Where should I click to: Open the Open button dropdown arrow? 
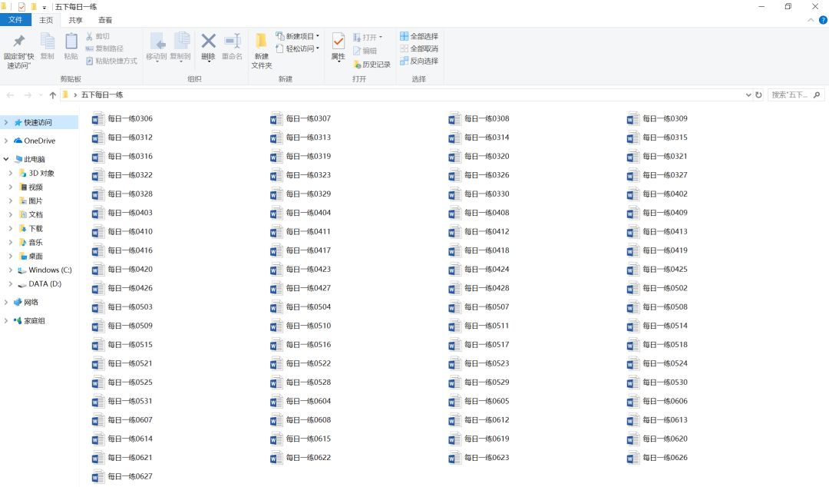(381, 37)
